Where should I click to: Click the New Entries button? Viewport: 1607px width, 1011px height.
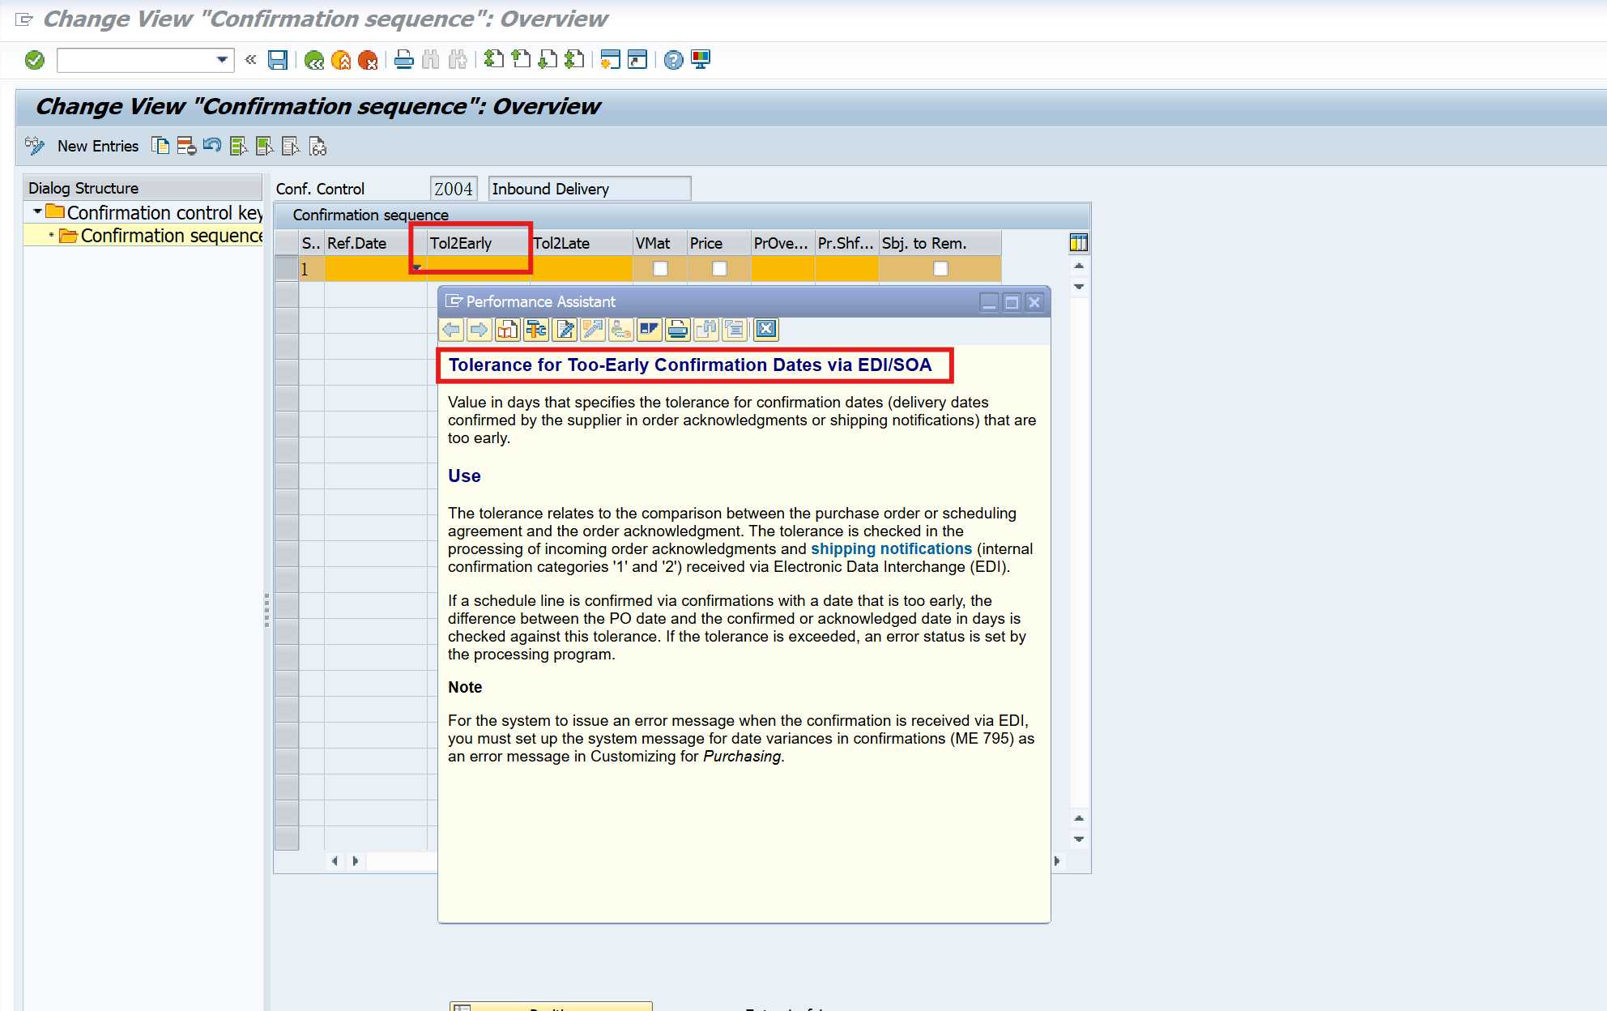(97, 146)
